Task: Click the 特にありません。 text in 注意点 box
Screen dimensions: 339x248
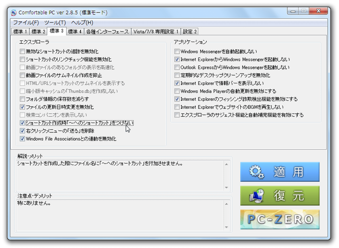Action: point(34,203)
